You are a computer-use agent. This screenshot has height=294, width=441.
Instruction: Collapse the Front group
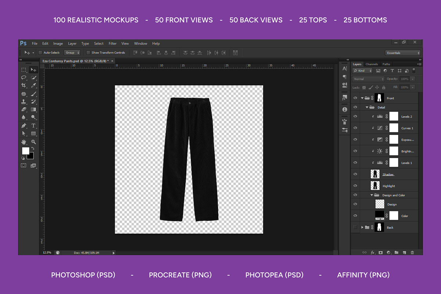tap(362, 98)
